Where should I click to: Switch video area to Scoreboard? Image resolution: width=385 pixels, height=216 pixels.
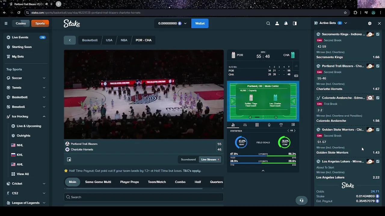(188, 160)
